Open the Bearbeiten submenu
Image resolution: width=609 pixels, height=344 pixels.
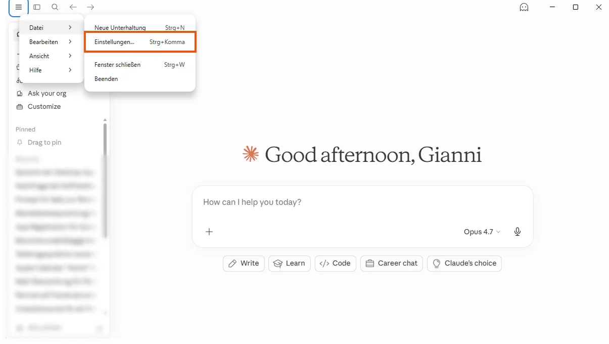(51, 42)
